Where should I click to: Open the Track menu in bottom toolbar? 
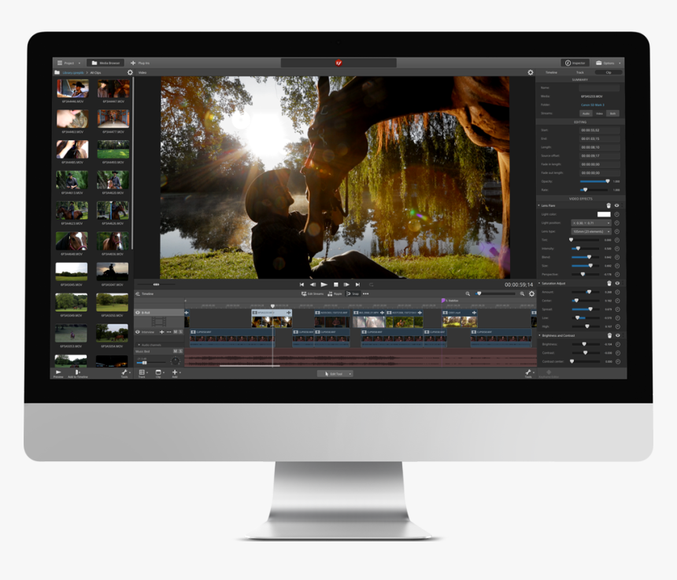pos(142,374)
